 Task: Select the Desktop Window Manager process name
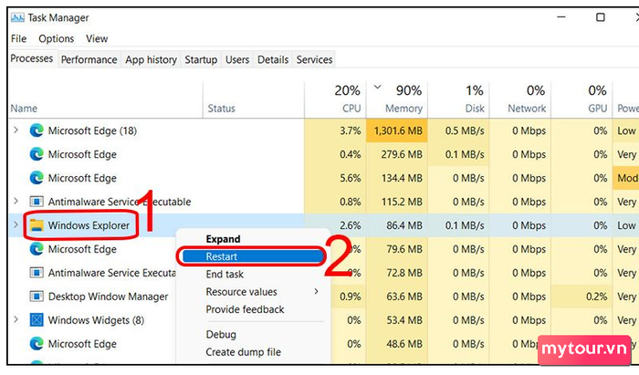coord(108,297)
